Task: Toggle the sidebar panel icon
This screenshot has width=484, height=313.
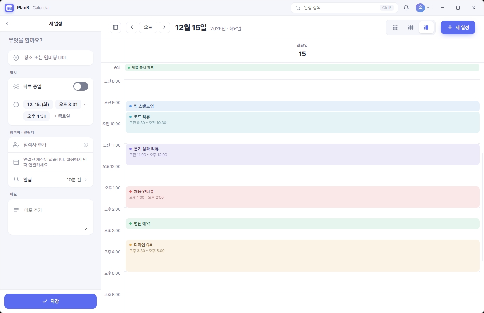Action: tap(115, 27)
